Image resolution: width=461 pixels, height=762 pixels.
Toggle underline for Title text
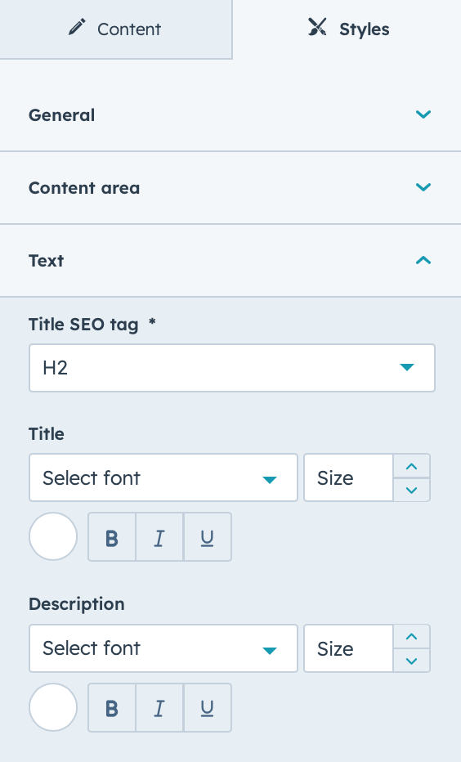click(208, 537)
